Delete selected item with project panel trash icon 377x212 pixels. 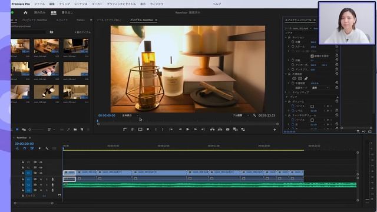[x=88, y=130]
